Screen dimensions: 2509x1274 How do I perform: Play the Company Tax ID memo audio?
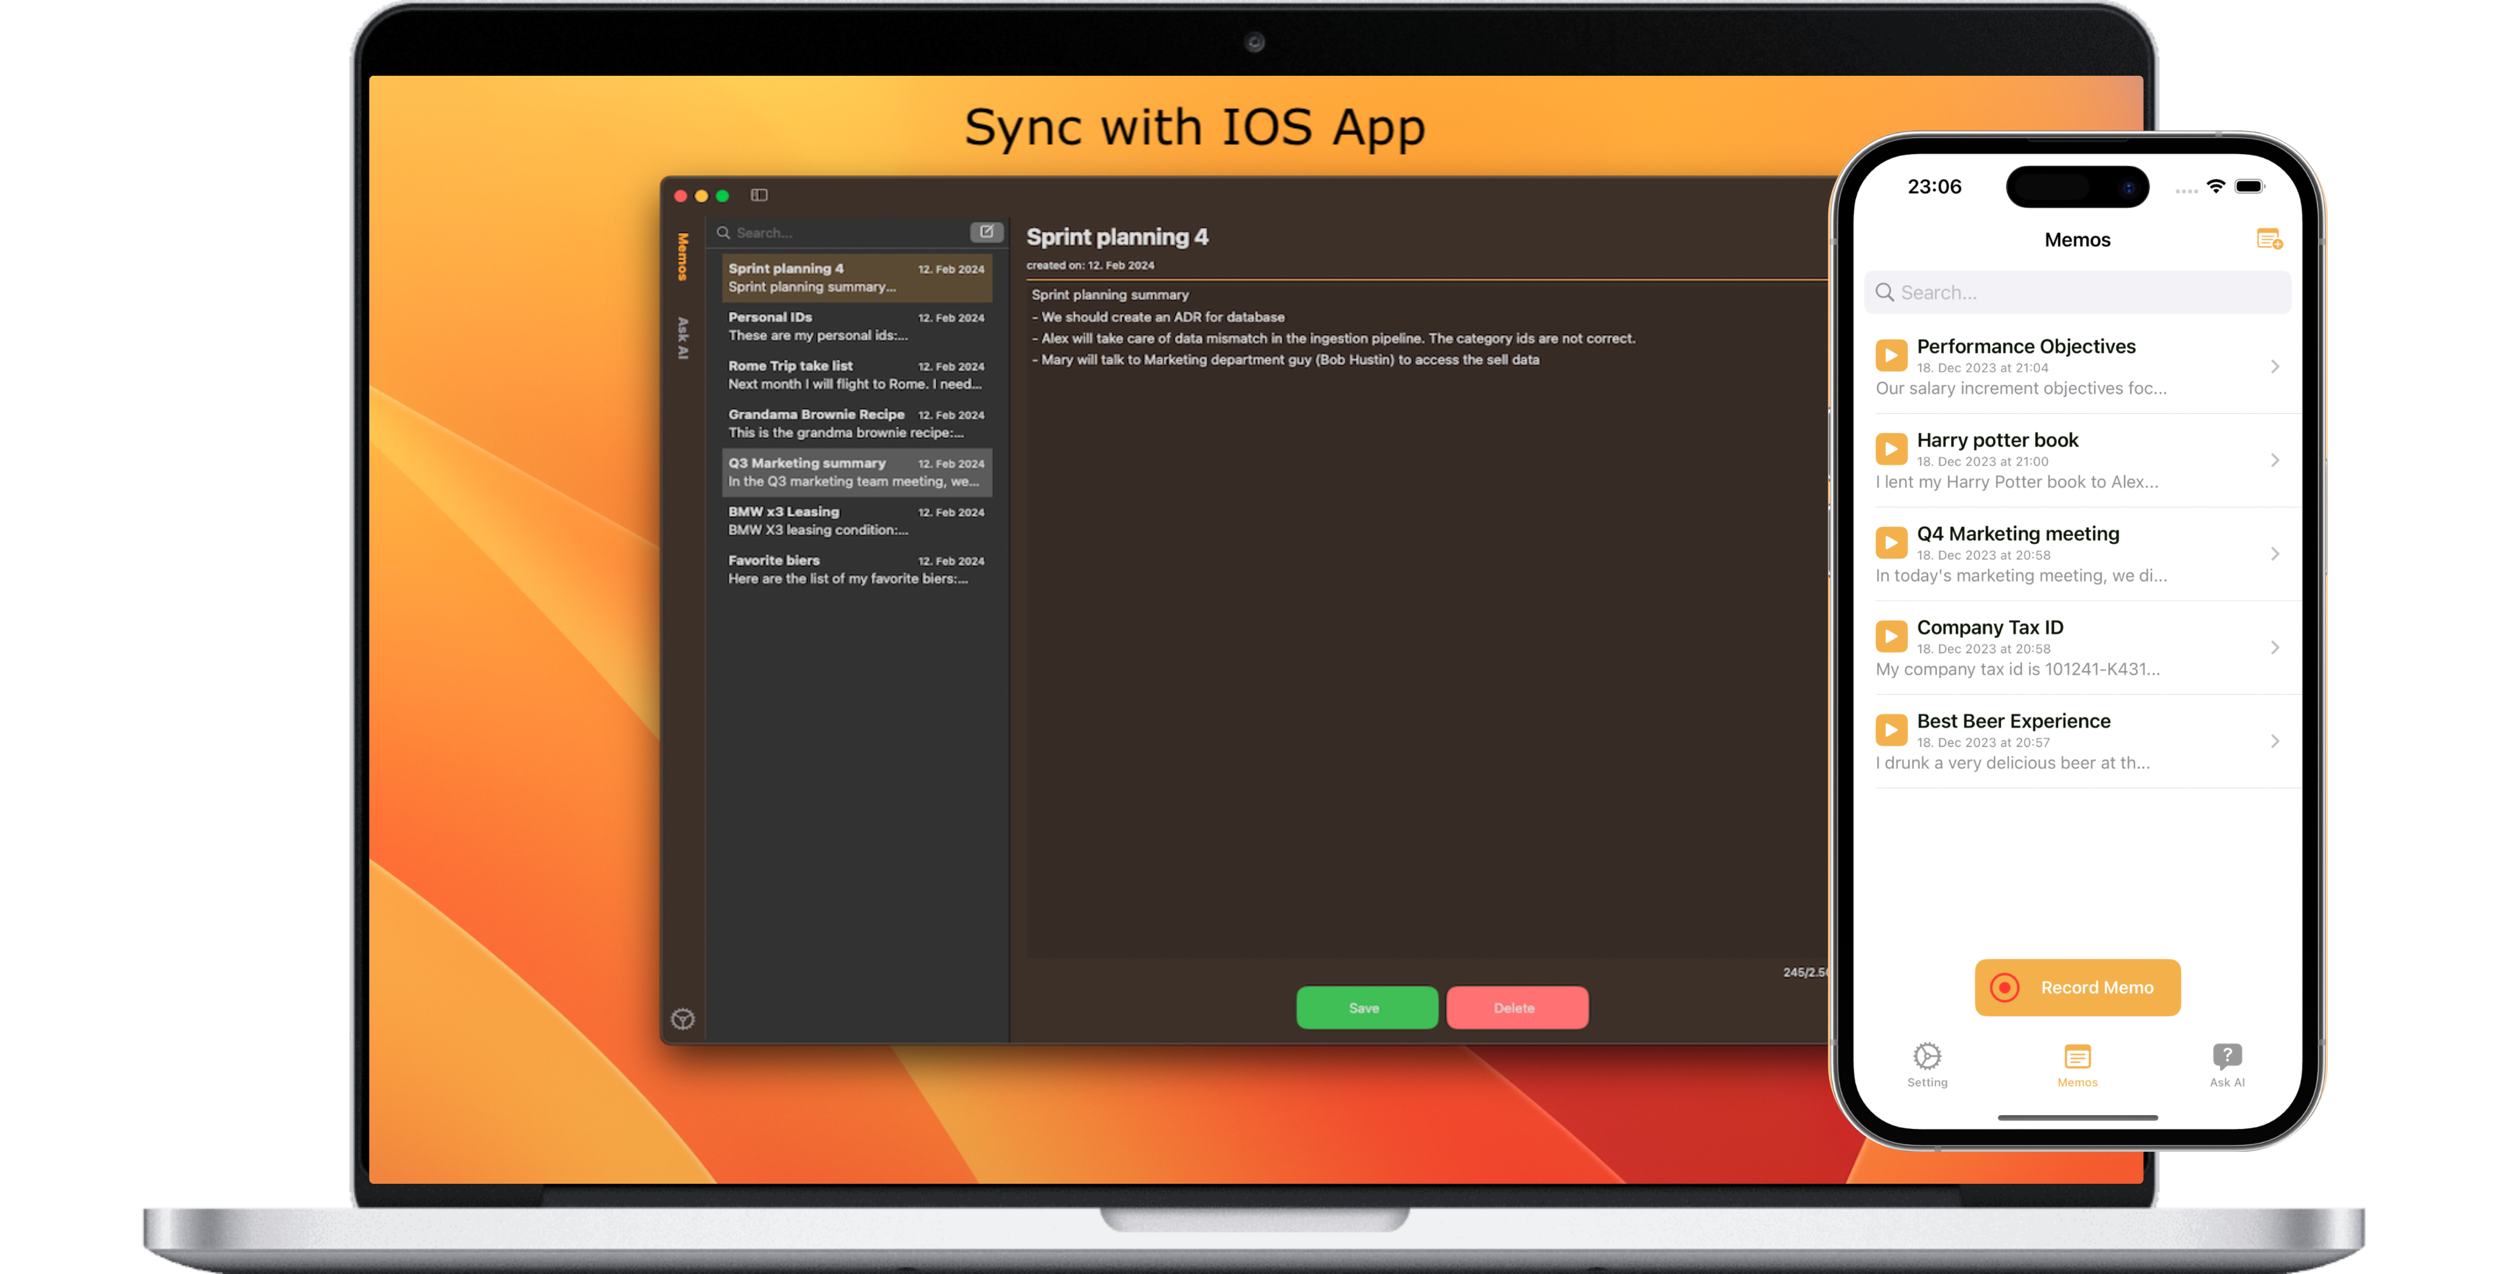(1890, 636)
